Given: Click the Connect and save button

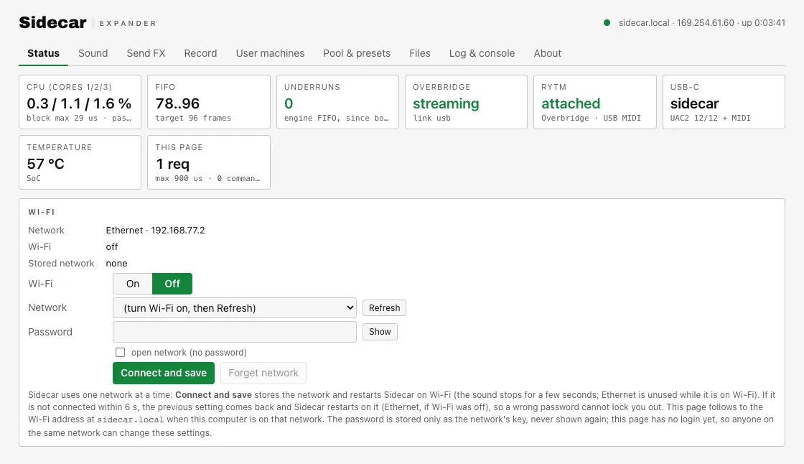Looking at the screenshot, I should click(164, 373).
